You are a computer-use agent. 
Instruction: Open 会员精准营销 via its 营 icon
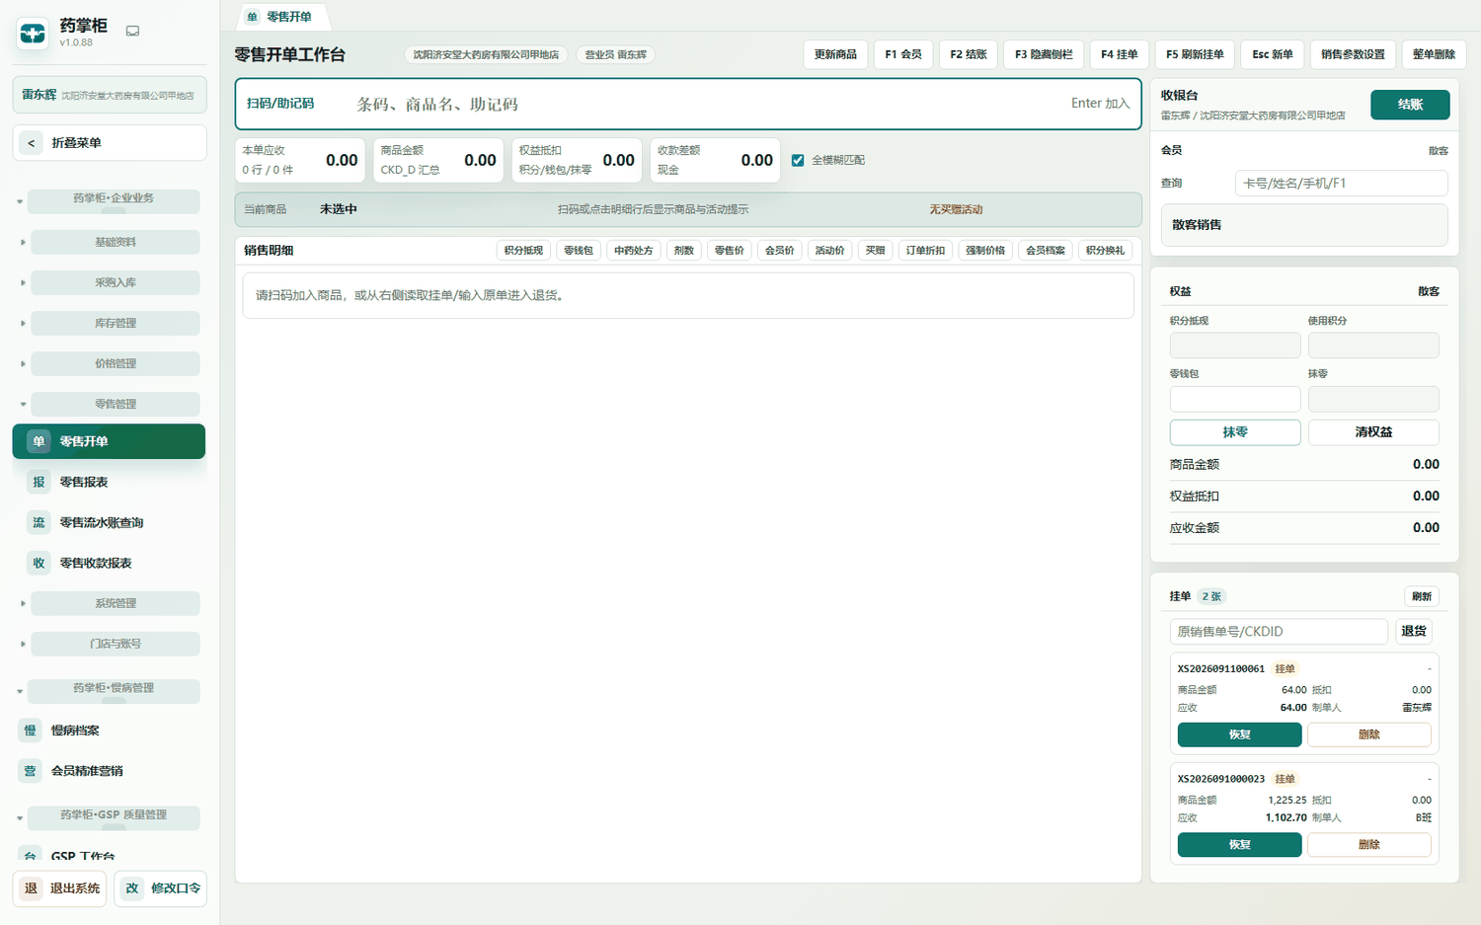click(x=30, y=771)
